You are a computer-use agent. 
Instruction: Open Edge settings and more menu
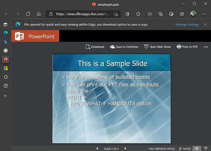point(205,14)
